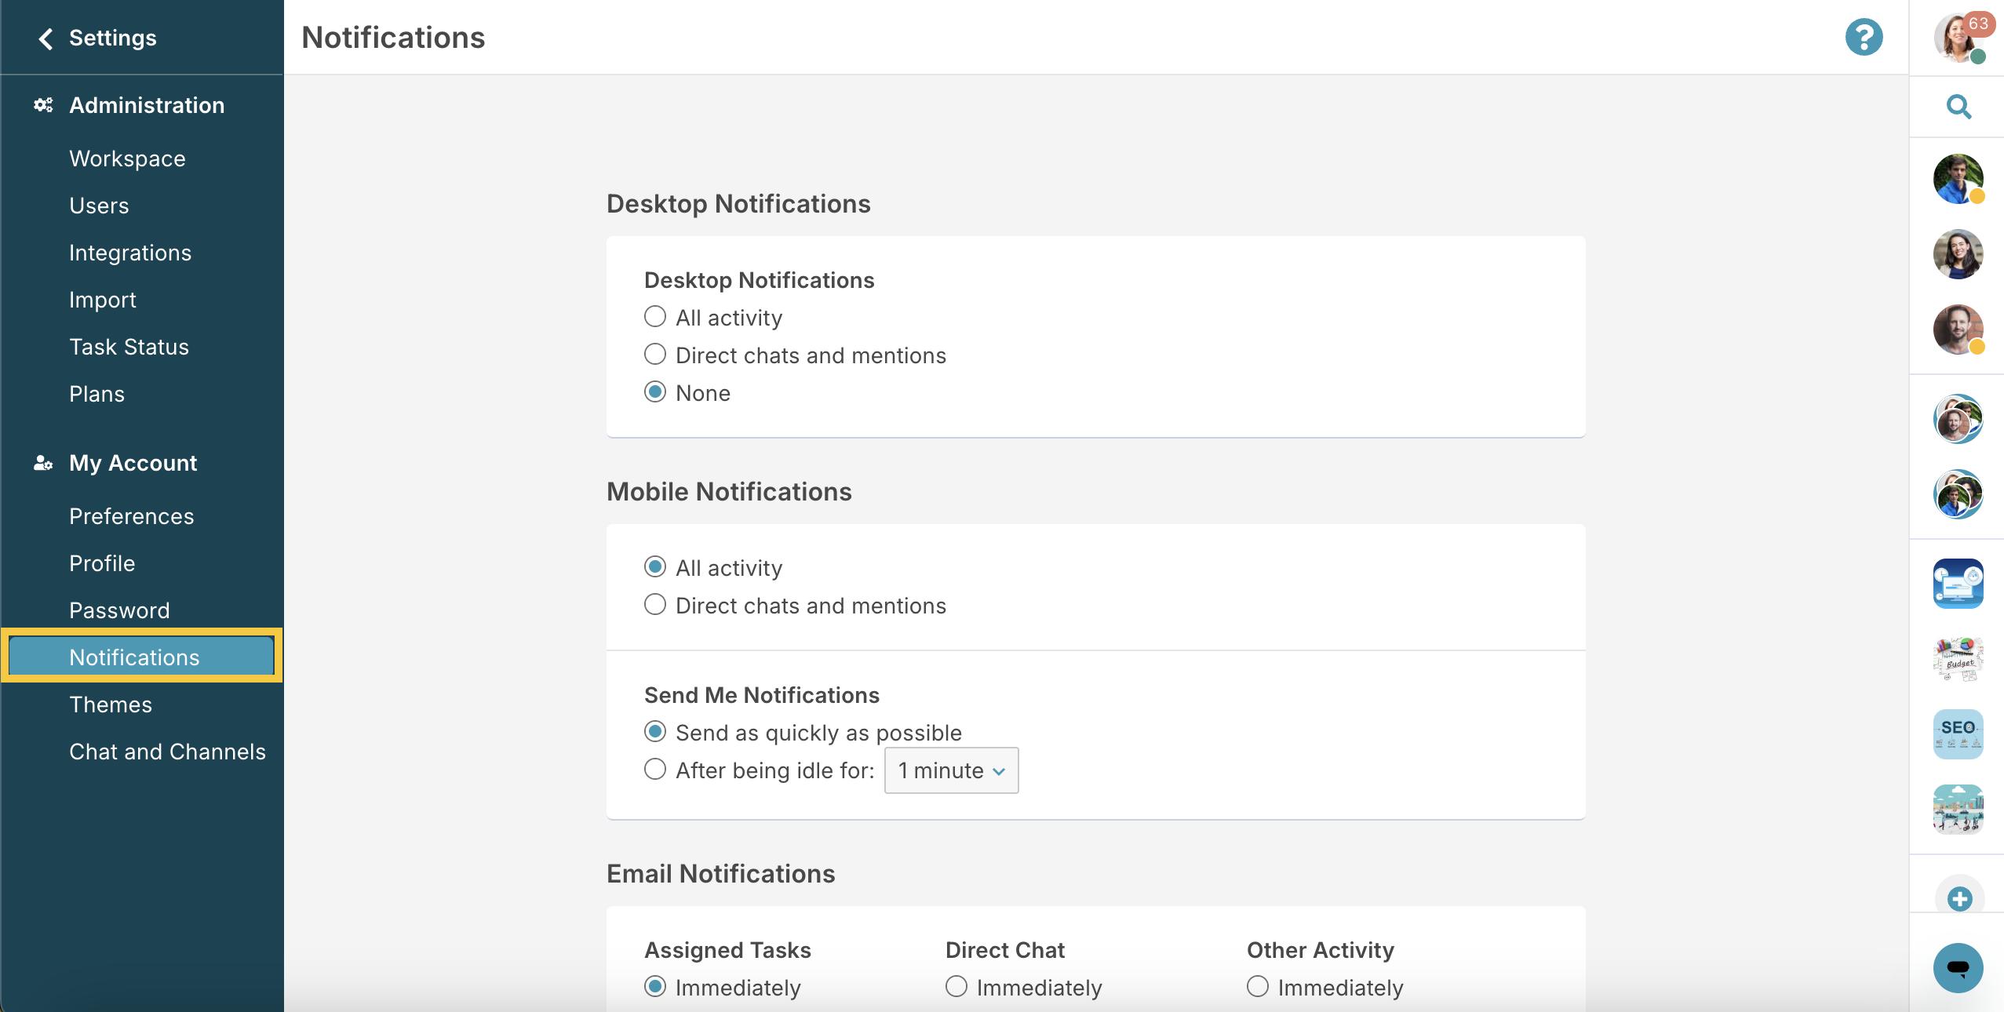
Task: Open the first group chat avatar
Action: 1958,419
